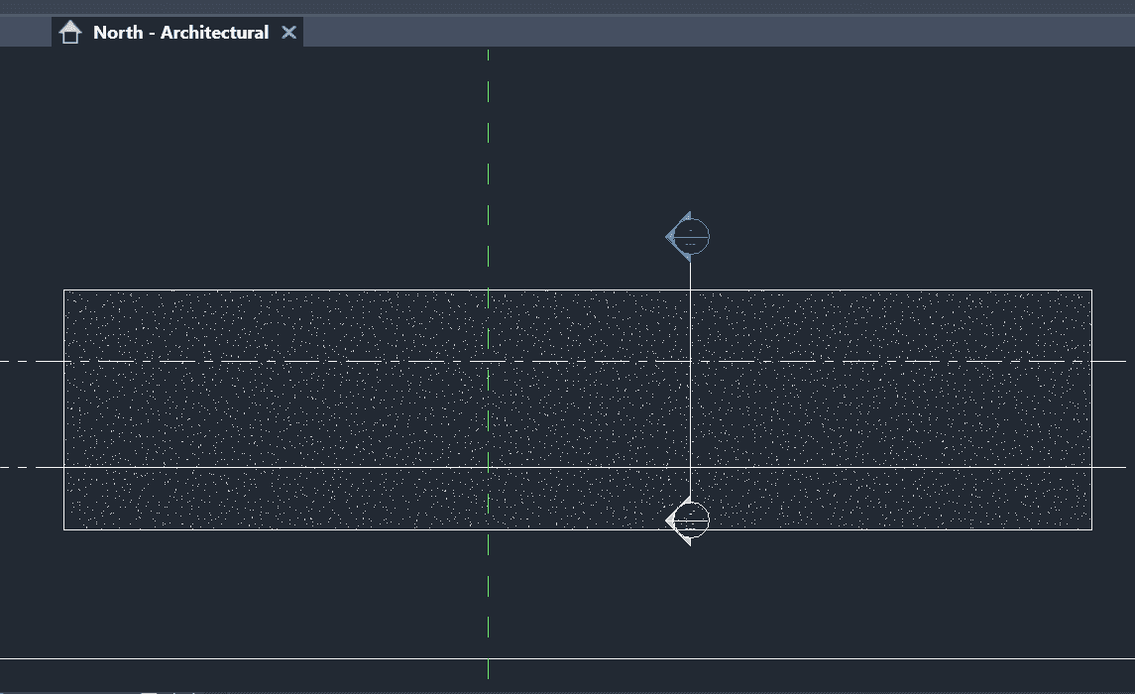Click the solid line's right end outside the slab

click(x=1110, y=467)
